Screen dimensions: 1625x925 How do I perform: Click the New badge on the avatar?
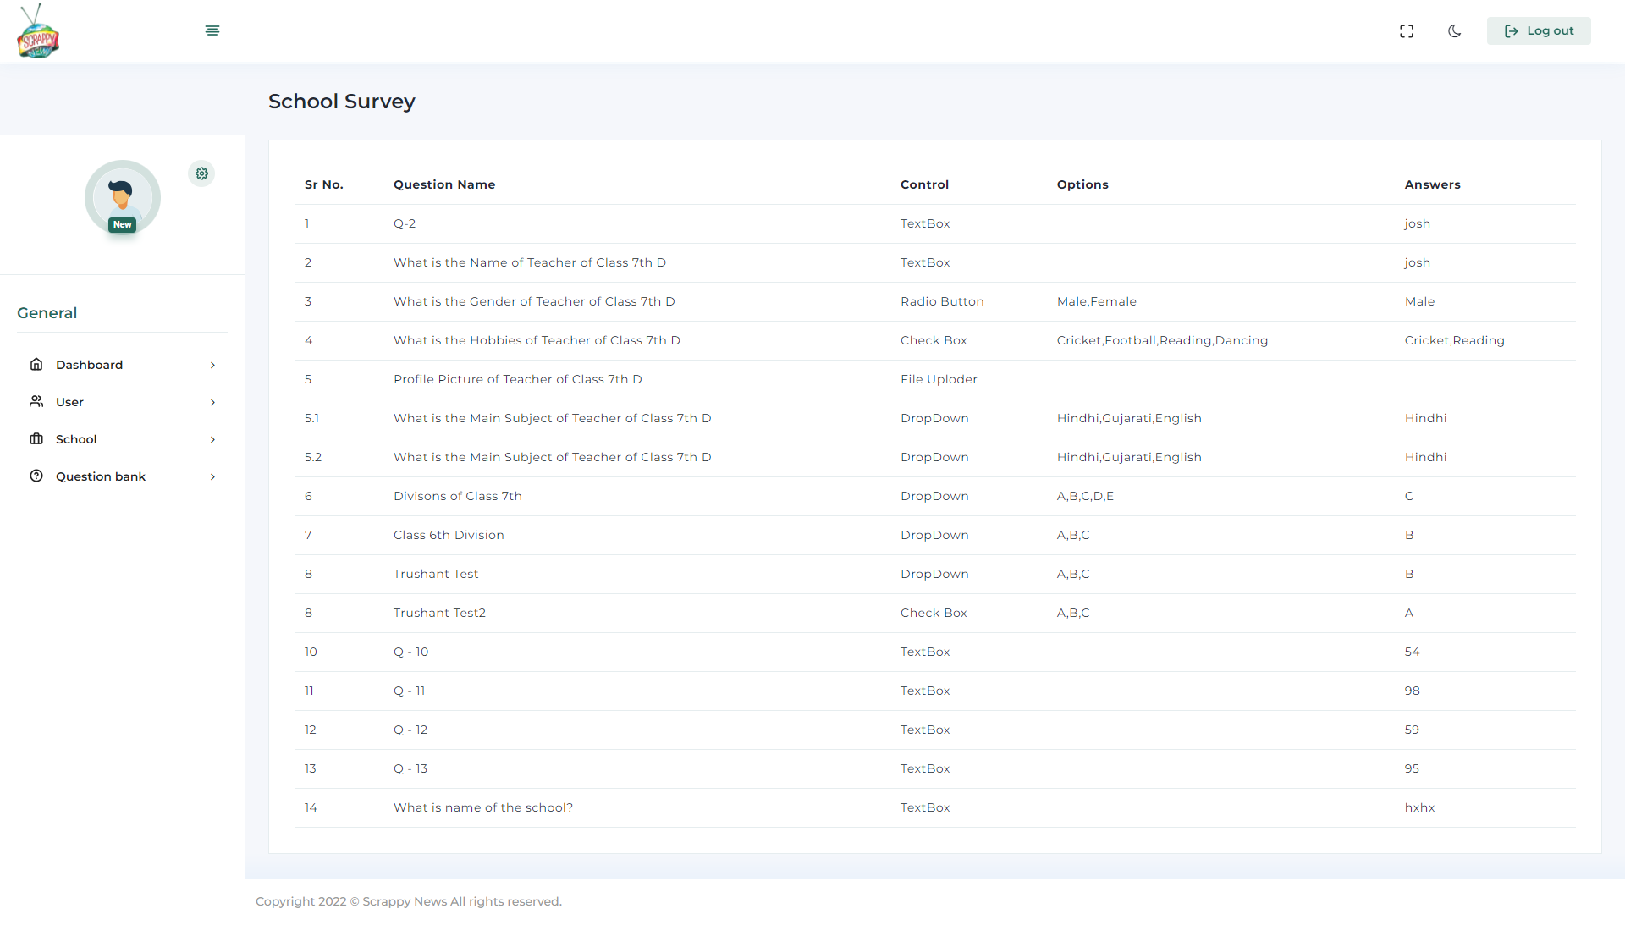click(x=123, y=225)
